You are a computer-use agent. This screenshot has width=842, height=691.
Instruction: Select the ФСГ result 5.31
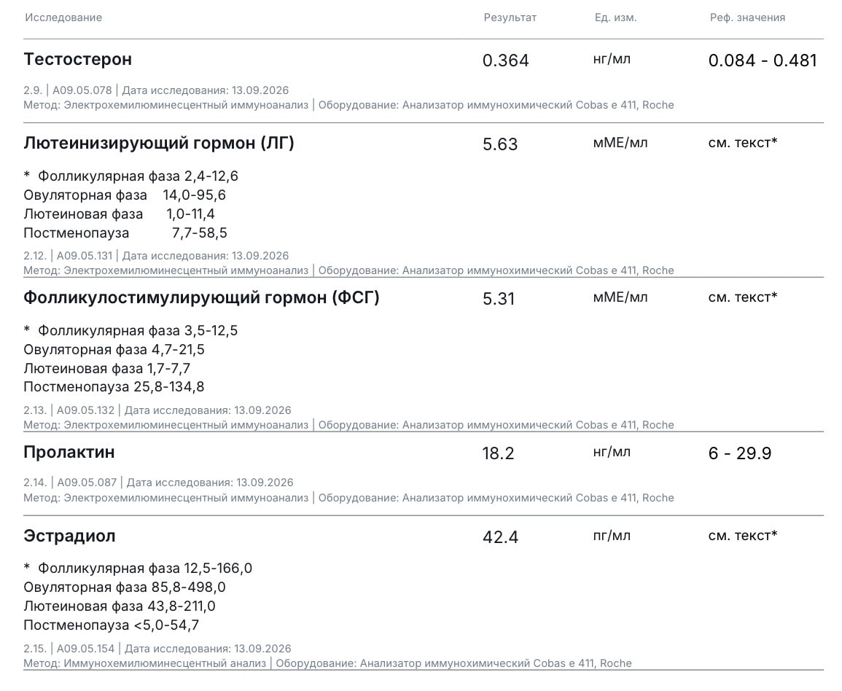click(499, 299)
